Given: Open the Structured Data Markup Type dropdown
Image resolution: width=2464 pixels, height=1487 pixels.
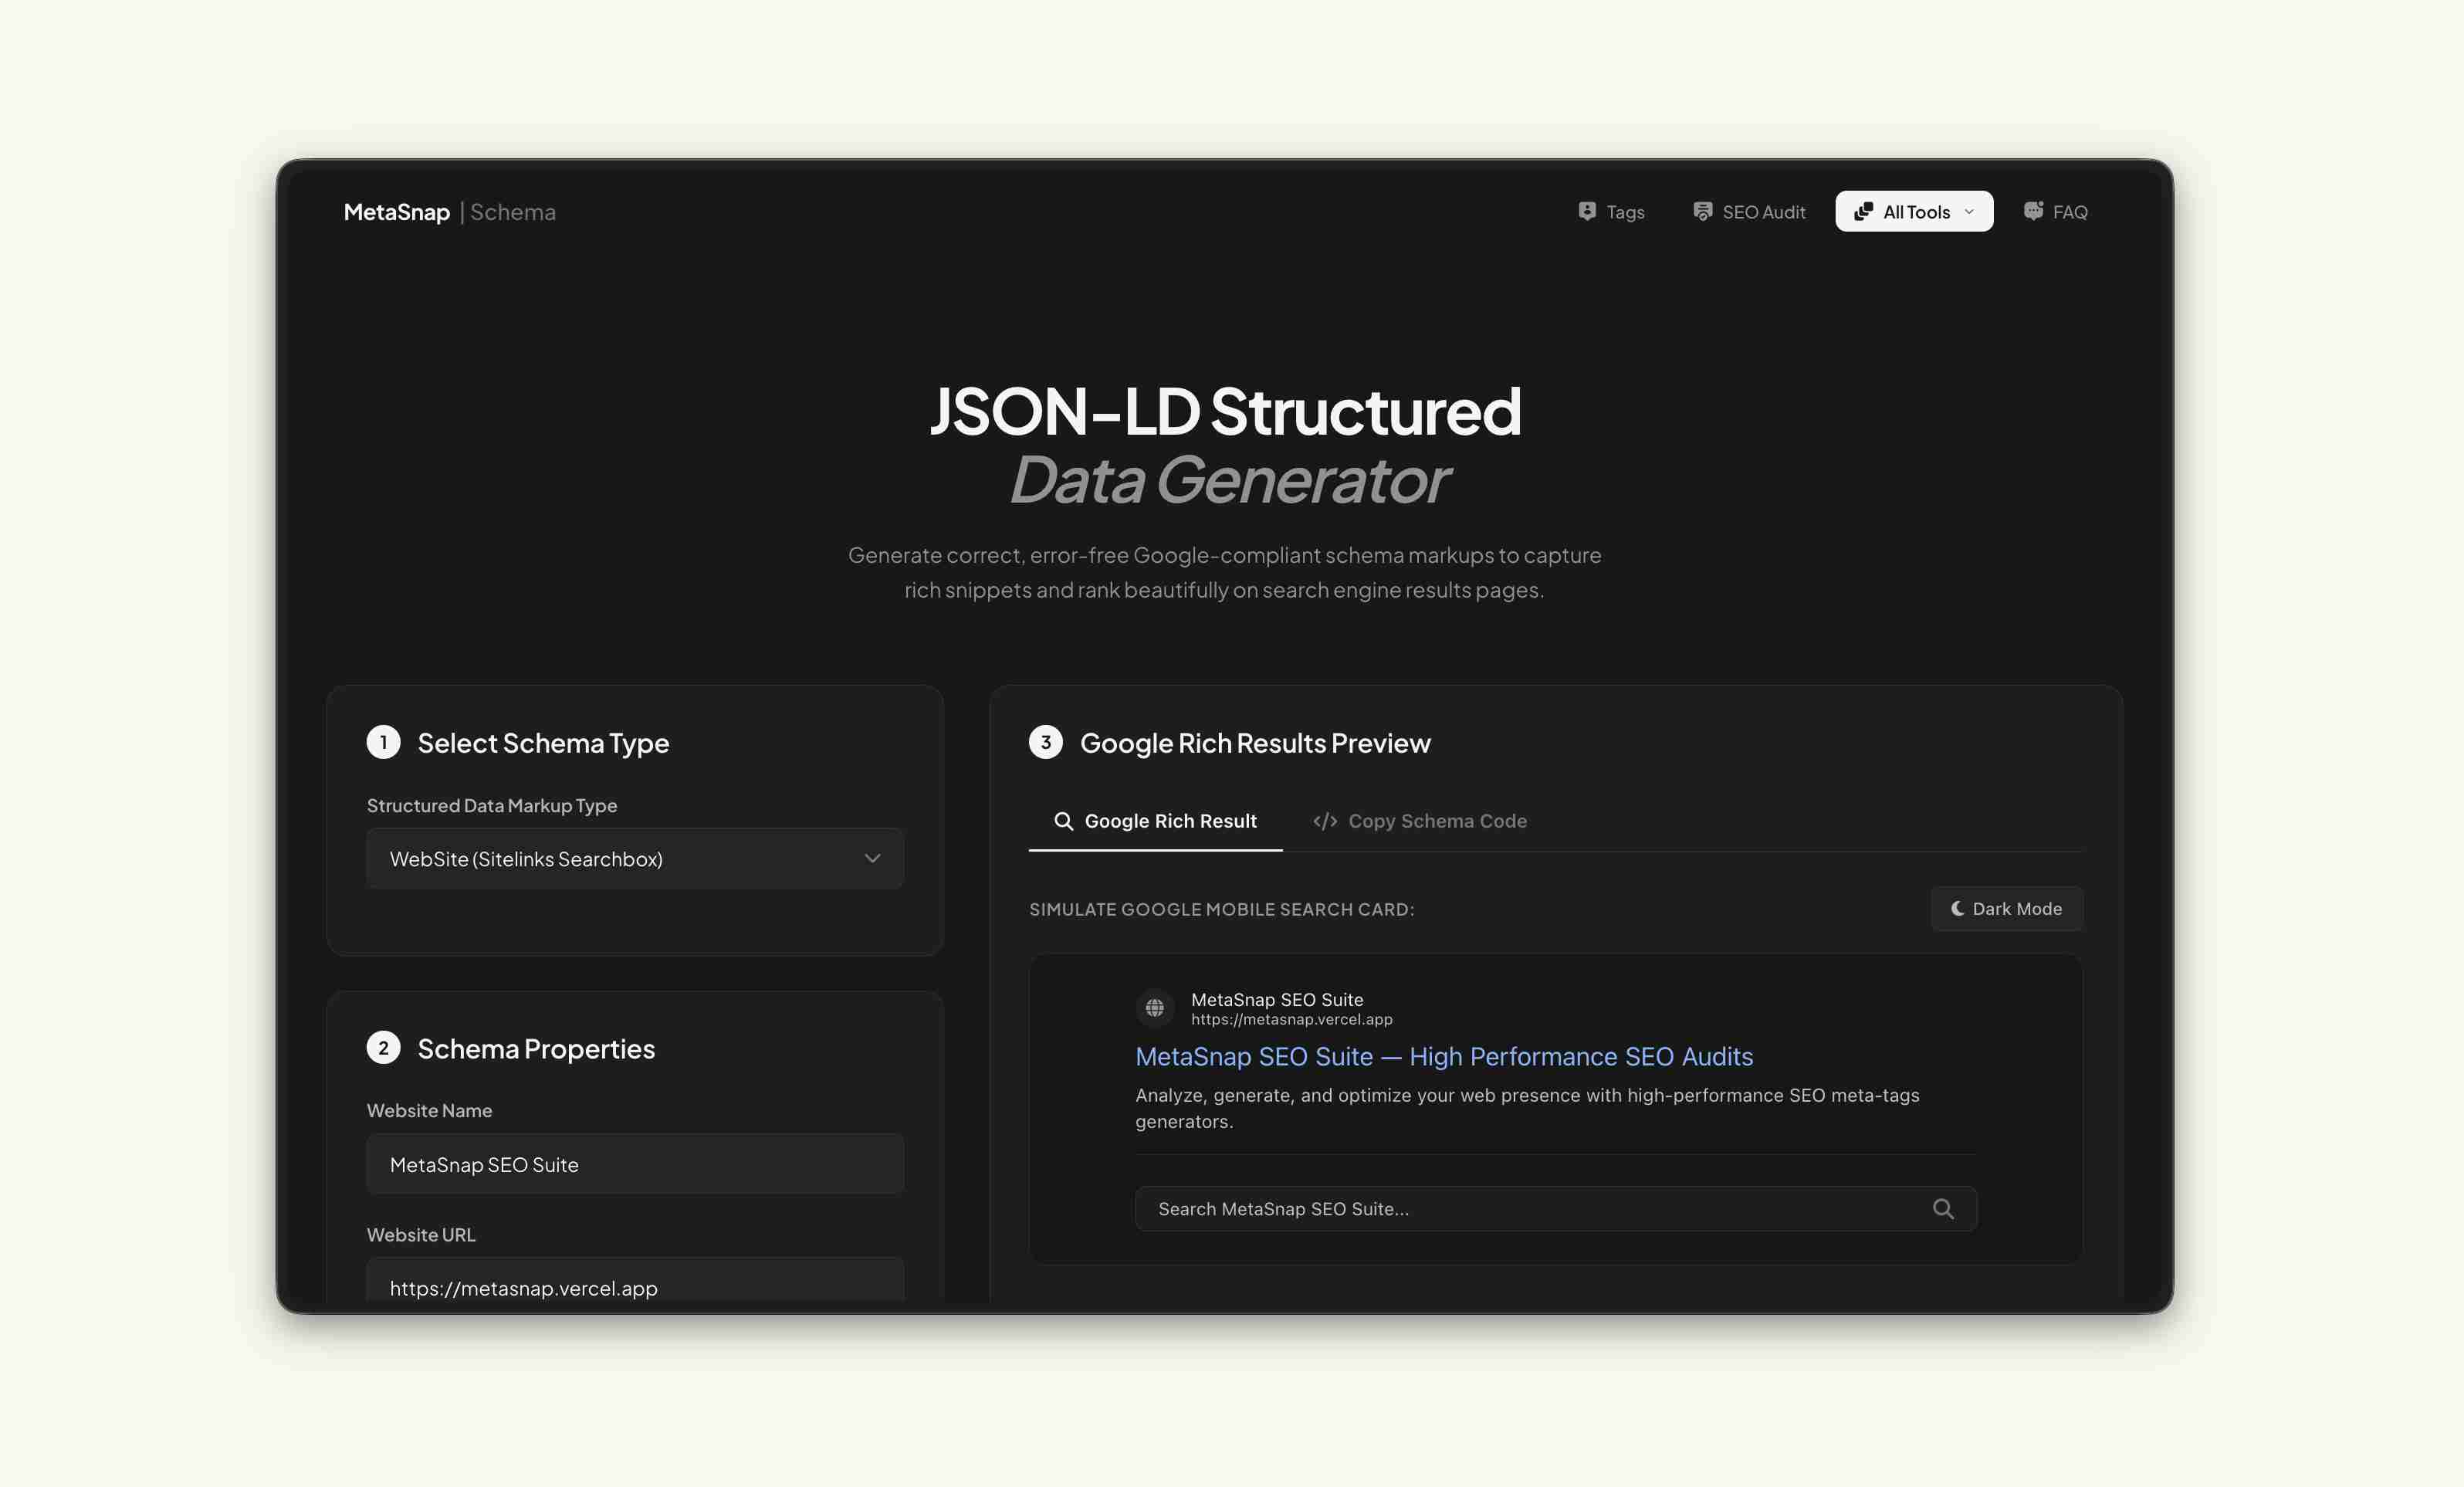Looking at the screenshot, I should (635, 858).
